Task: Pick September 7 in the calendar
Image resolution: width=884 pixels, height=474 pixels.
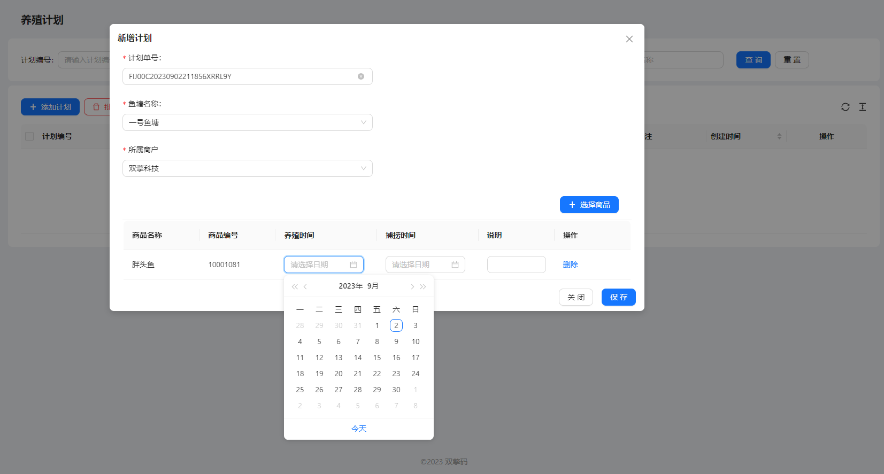Action: (x=358, y=341)
